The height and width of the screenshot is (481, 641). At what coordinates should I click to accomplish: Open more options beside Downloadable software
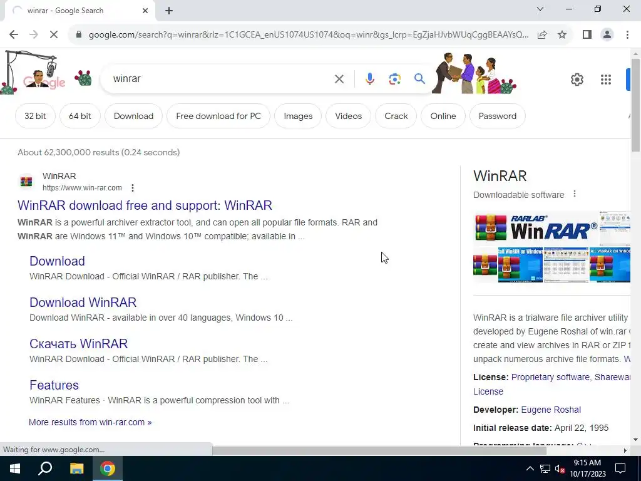[x=575, y=194]
